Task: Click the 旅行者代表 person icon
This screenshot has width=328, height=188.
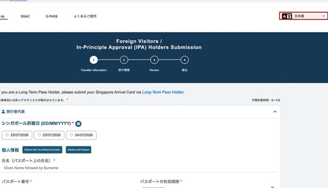Action: 3,112
